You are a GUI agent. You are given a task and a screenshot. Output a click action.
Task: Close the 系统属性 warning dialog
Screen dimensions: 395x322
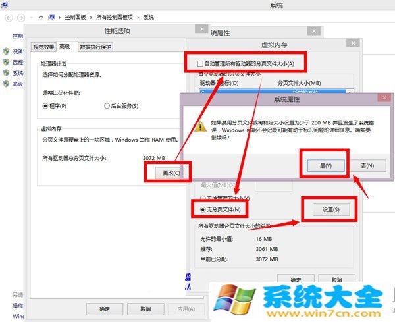coord(384,97)
